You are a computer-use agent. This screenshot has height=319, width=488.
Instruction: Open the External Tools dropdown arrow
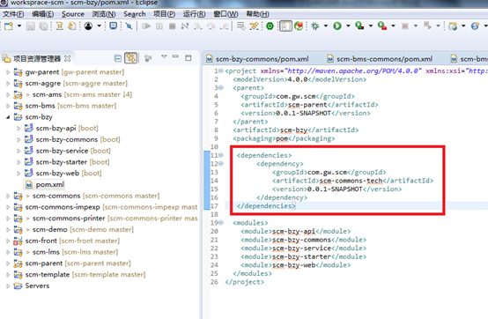pyautogui.click(x=394, y=26)
